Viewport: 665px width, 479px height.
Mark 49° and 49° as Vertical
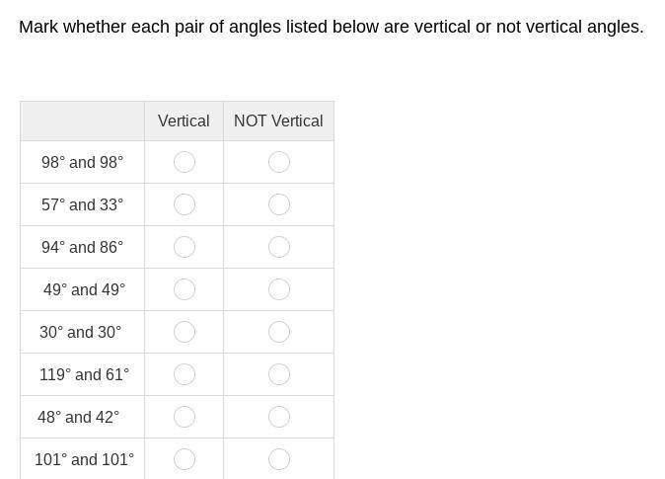(185, 289)
